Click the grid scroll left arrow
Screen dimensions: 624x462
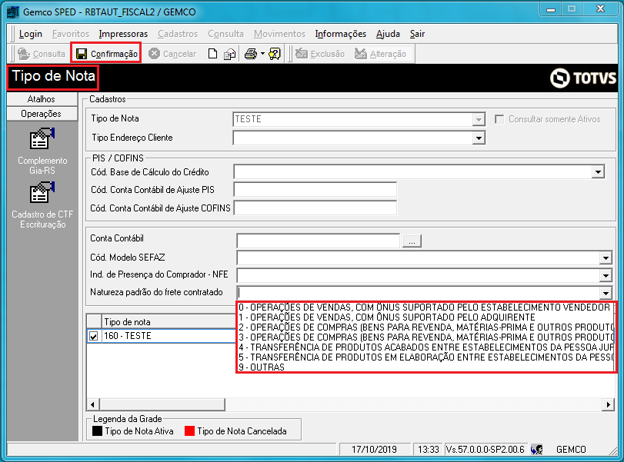click(x=93, y=405)
